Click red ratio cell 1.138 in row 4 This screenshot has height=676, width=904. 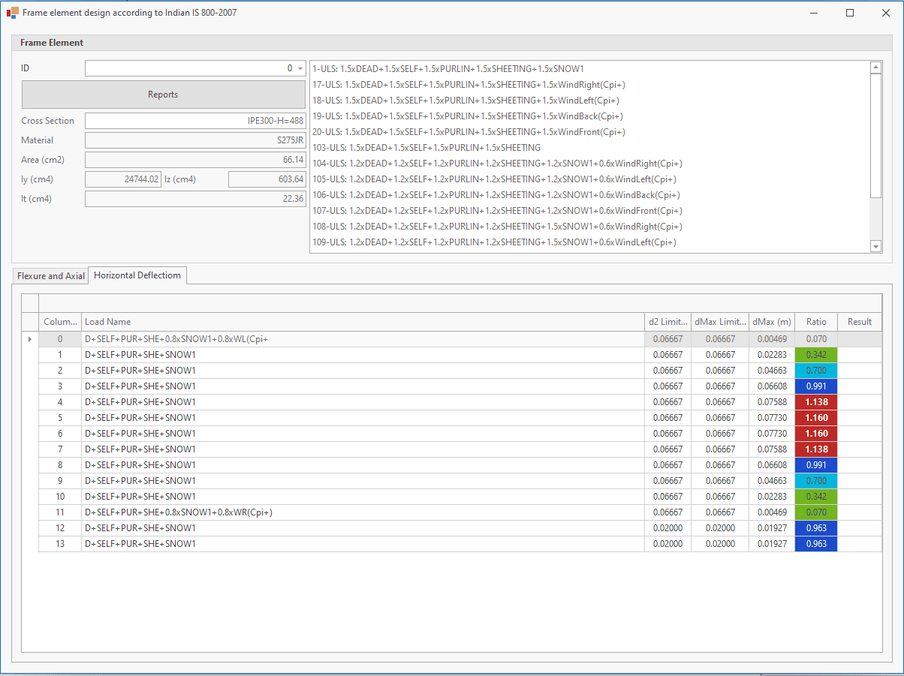coord(815,402)
